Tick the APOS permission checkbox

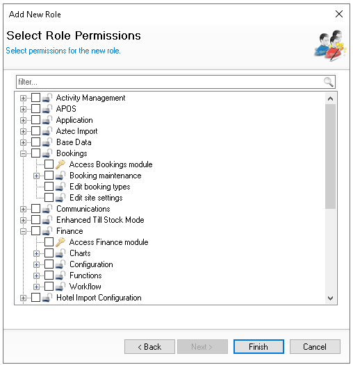35,109
